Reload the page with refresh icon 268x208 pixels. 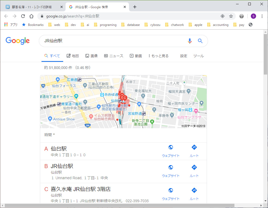[x=23, y=16]
